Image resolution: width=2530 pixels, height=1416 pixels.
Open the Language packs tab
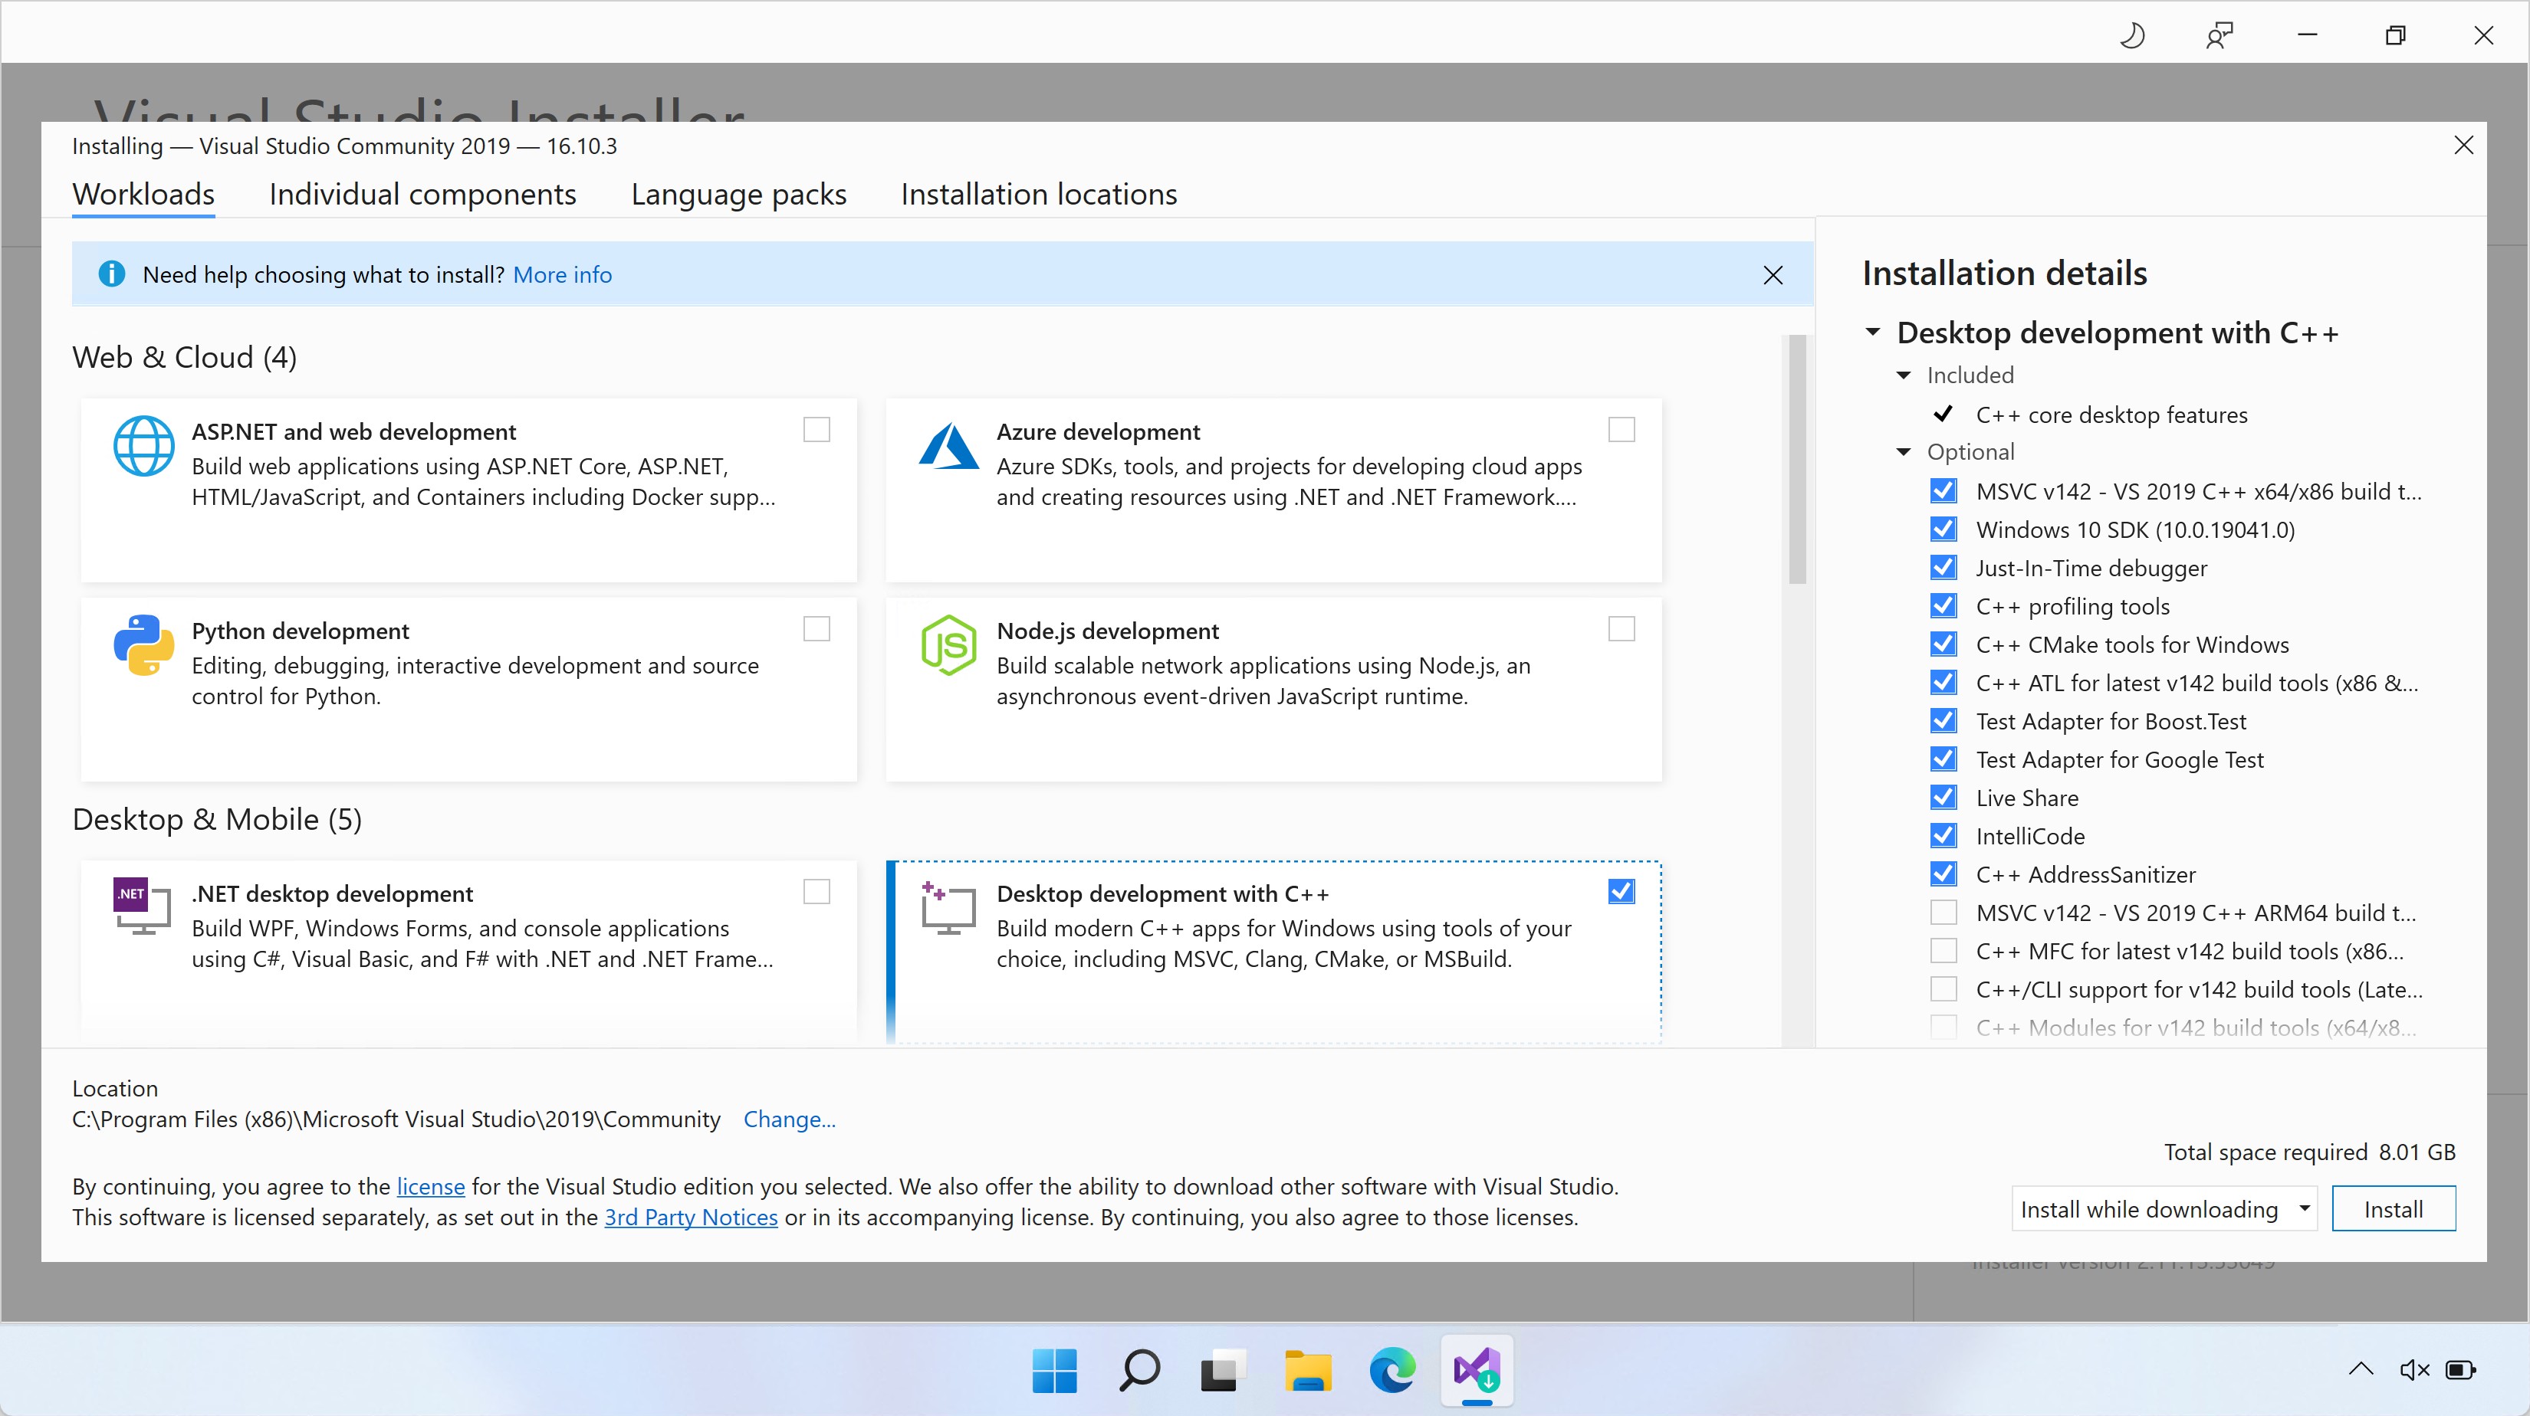[738, 195]
